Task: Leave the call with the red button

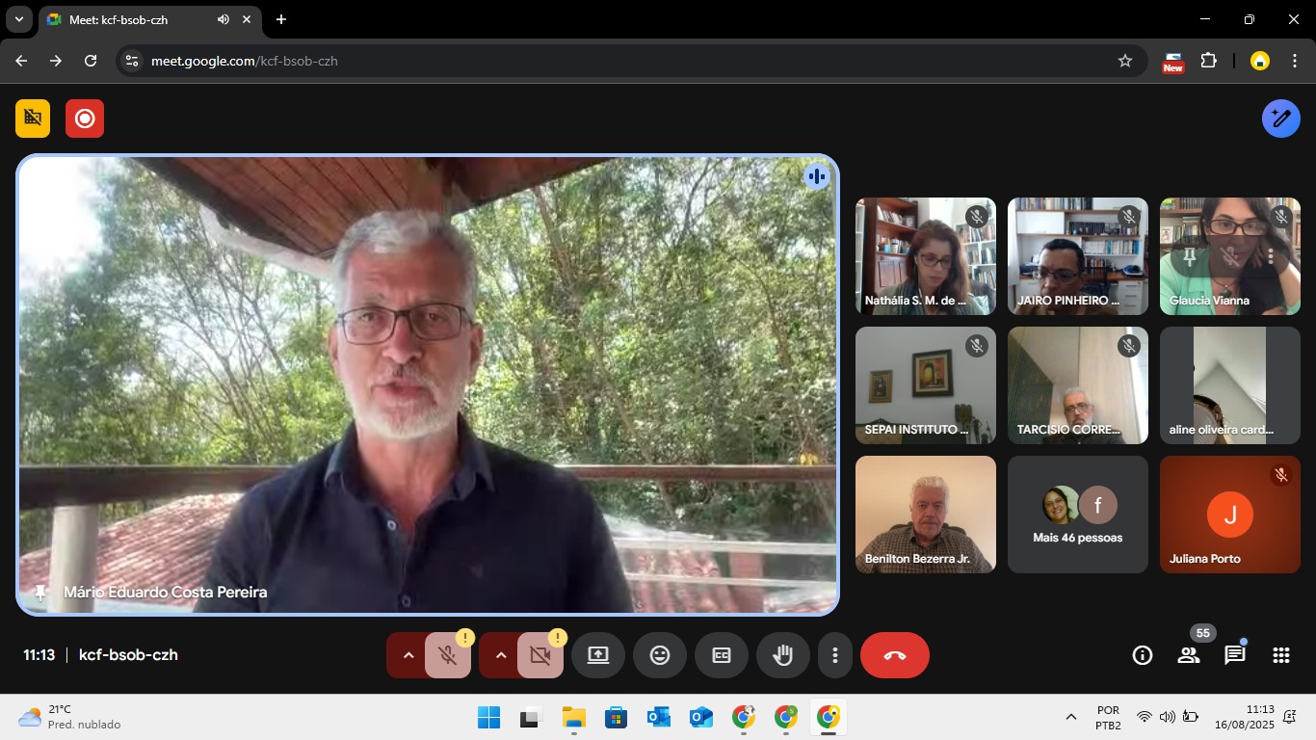Action: (x=894, y=655)
